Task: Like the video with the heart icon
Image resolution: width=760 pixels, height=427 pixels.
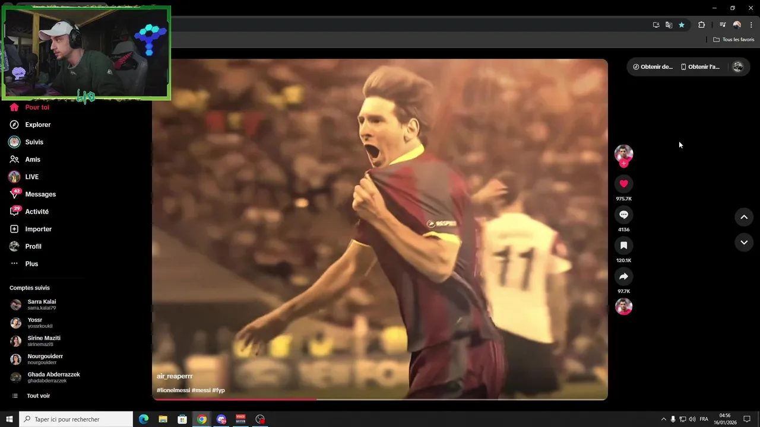Action: 623,184
